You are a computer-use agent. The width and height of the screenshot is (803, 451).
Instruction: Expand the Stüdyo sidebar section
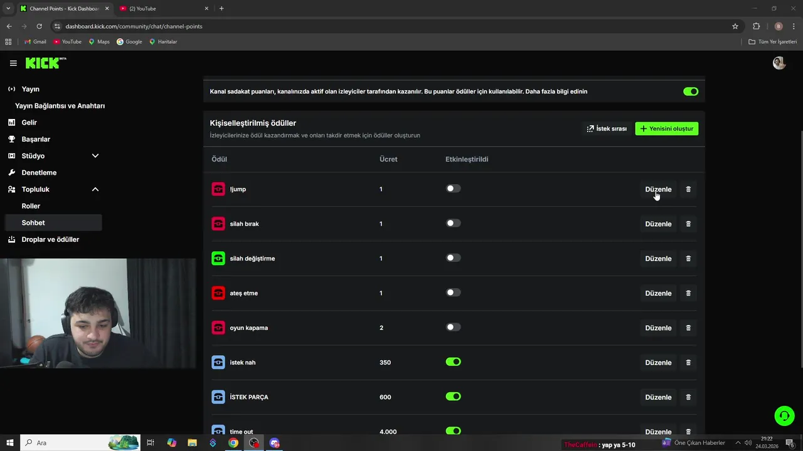pyautogui.click(x=95, y=156)
